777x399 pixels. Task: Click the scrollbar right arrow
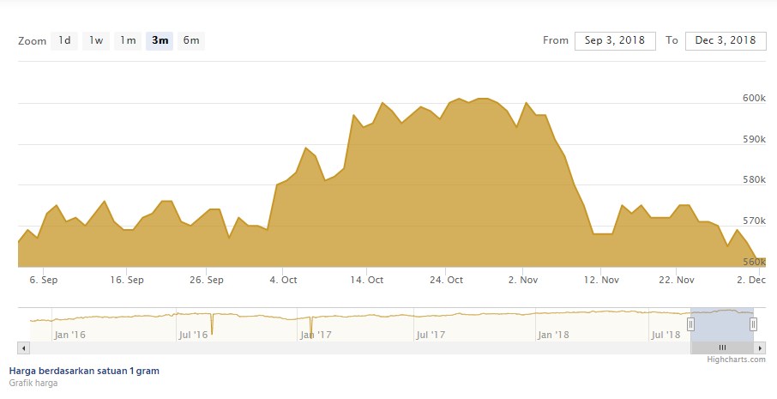760,348
